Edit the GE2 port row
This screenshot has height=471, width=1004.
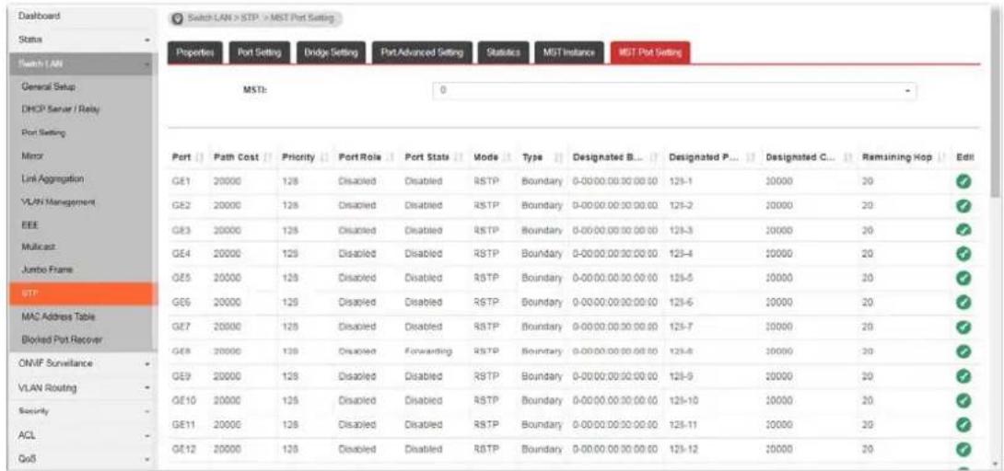(963, 206)
